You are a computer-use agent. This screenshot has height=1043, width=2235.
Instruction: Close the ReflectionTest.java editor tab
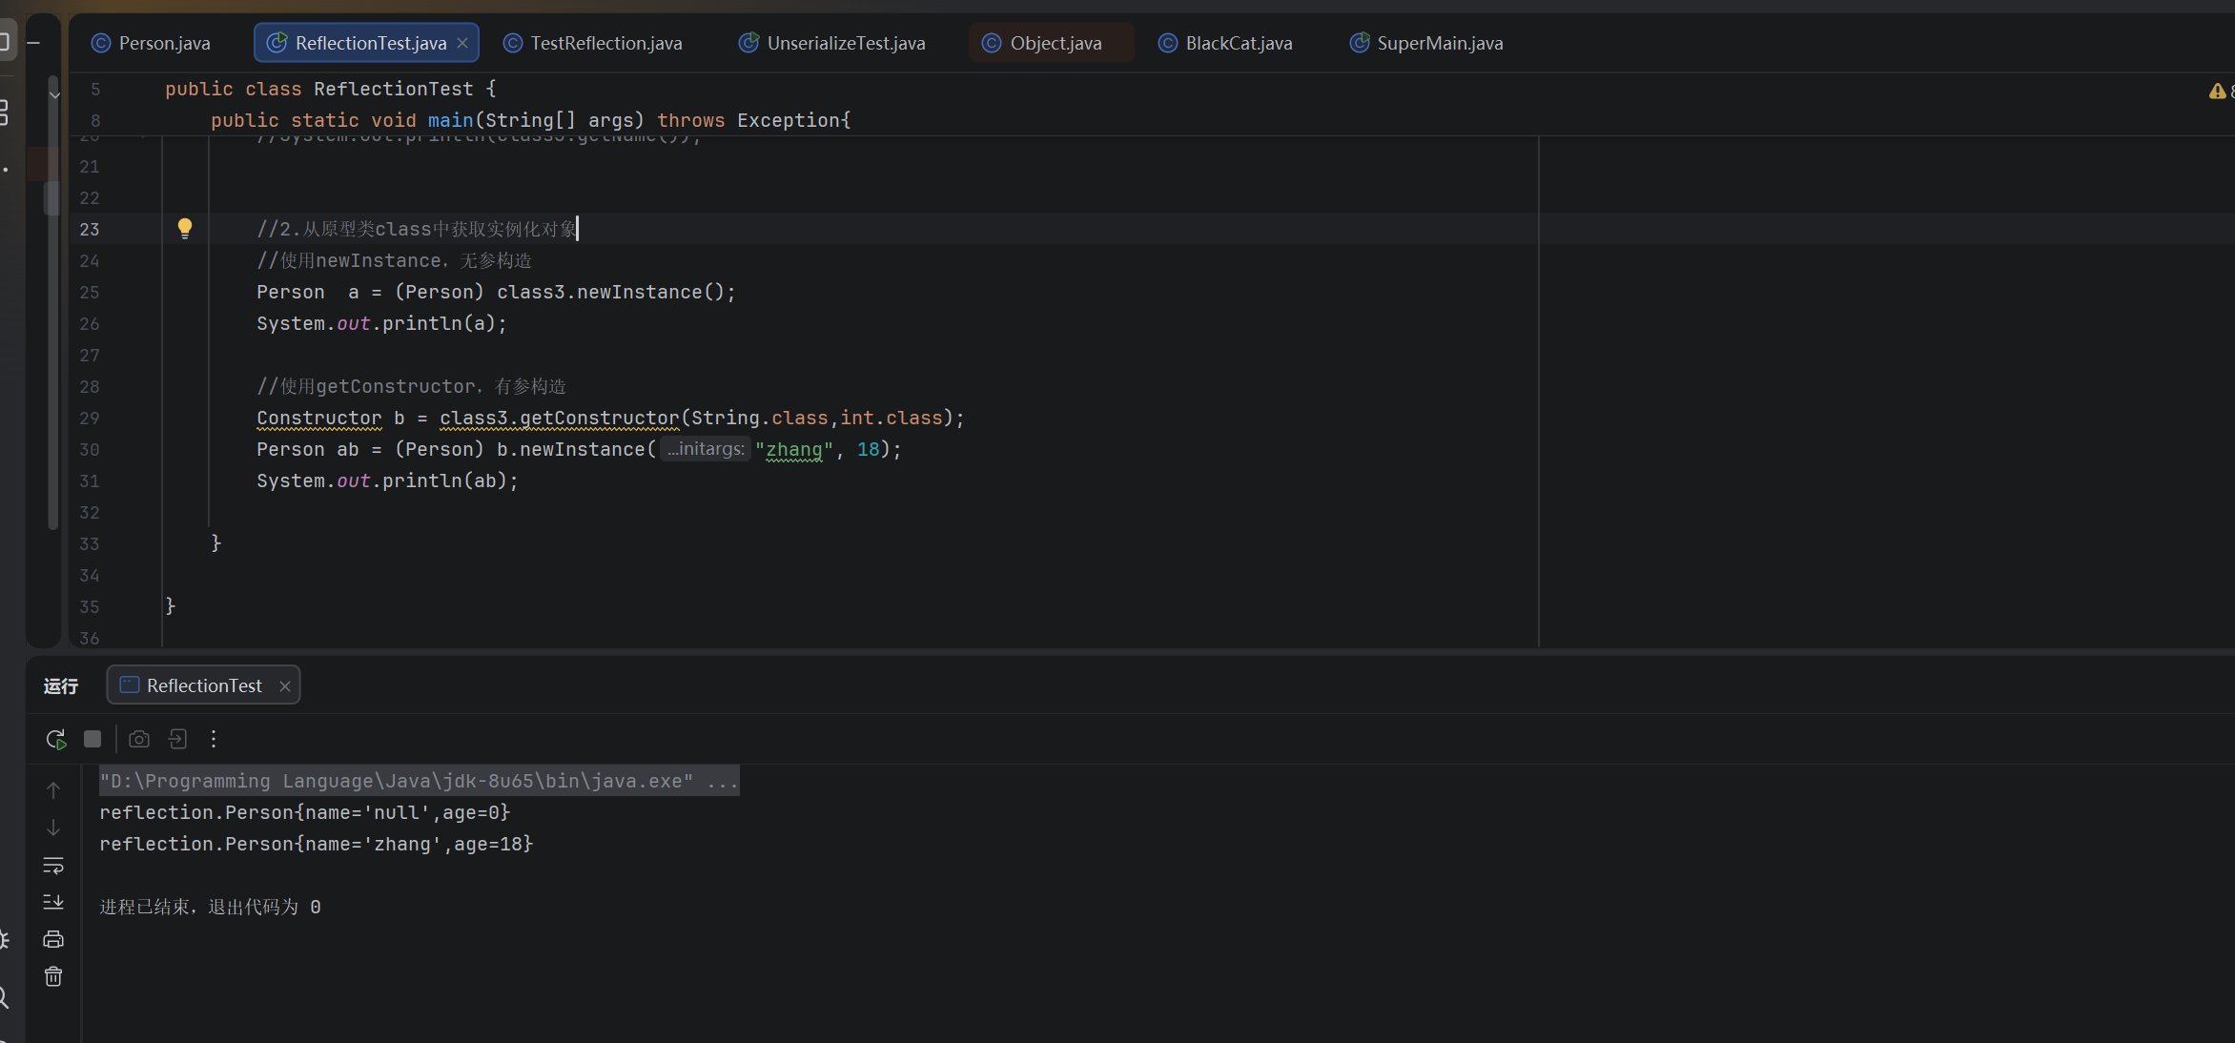coord(462,43)
